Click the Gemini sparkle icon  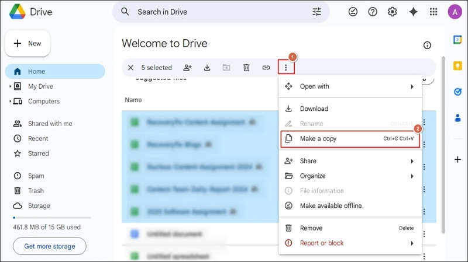click(413, 12)
